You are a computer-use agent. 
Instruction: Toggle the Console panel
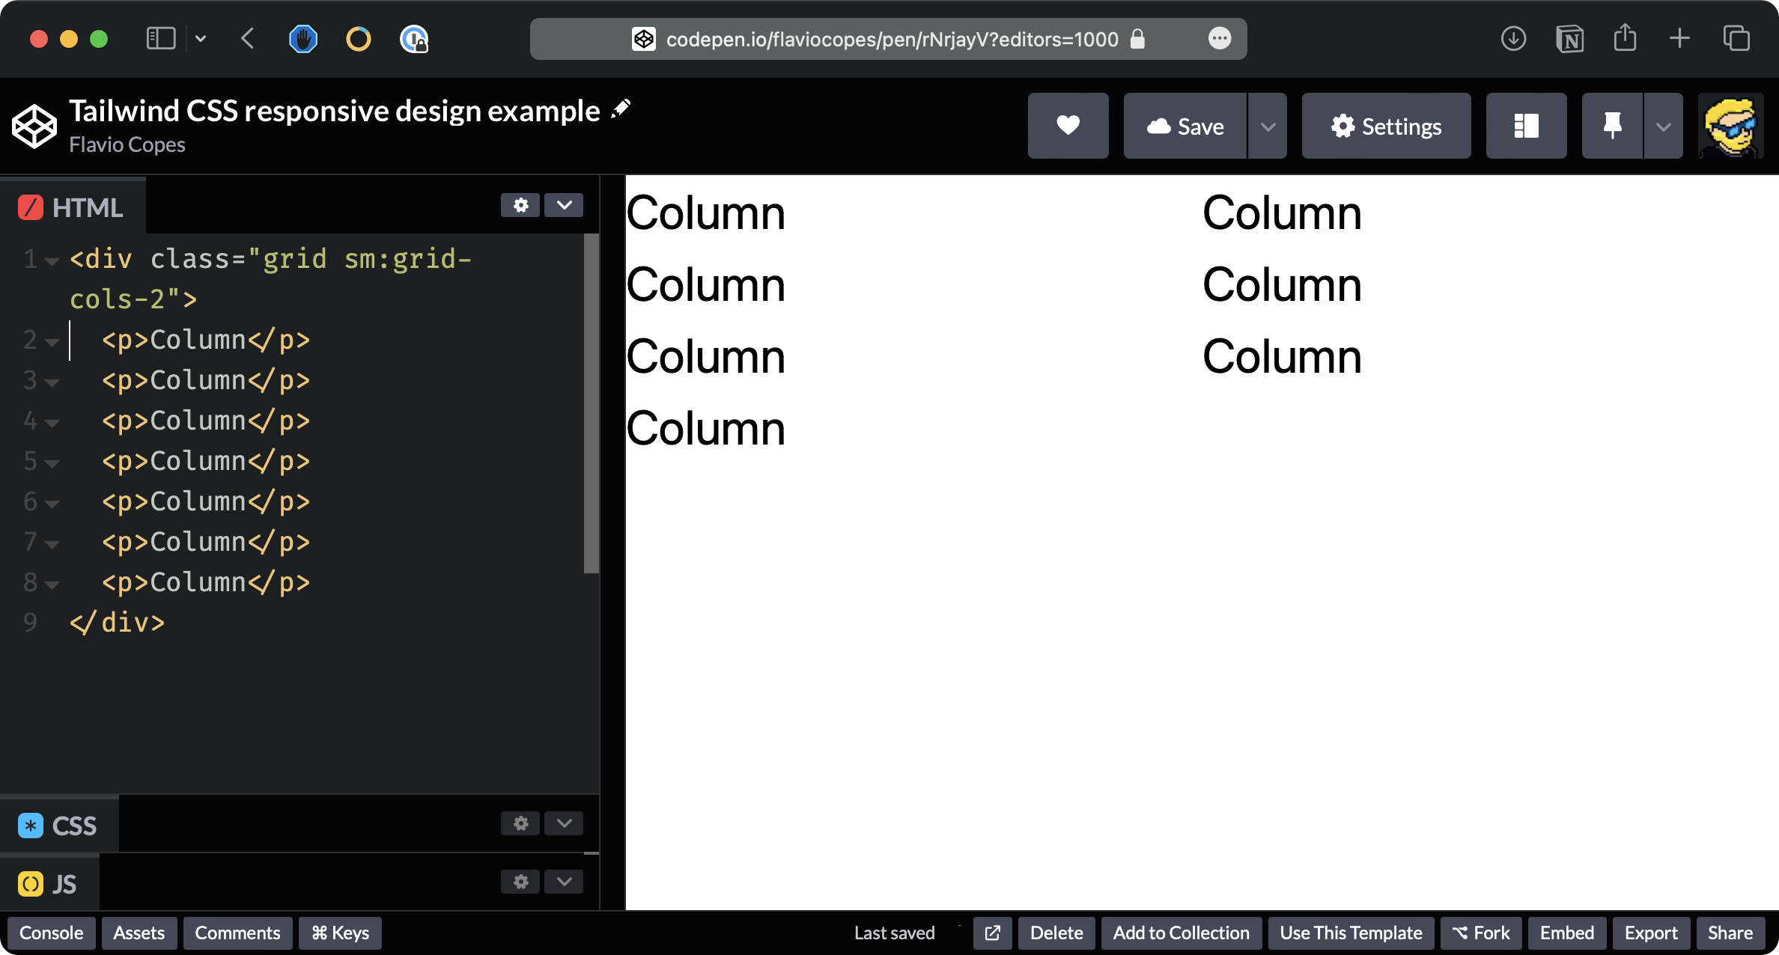point(51,933)
